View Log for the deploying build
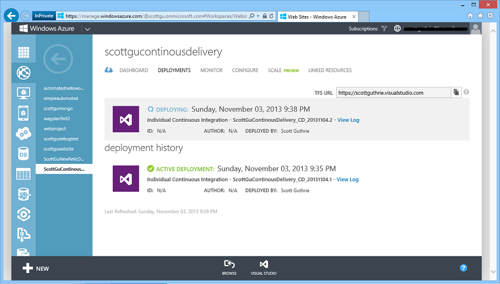Viewport: 500px width, 284px height. [348, 120]
